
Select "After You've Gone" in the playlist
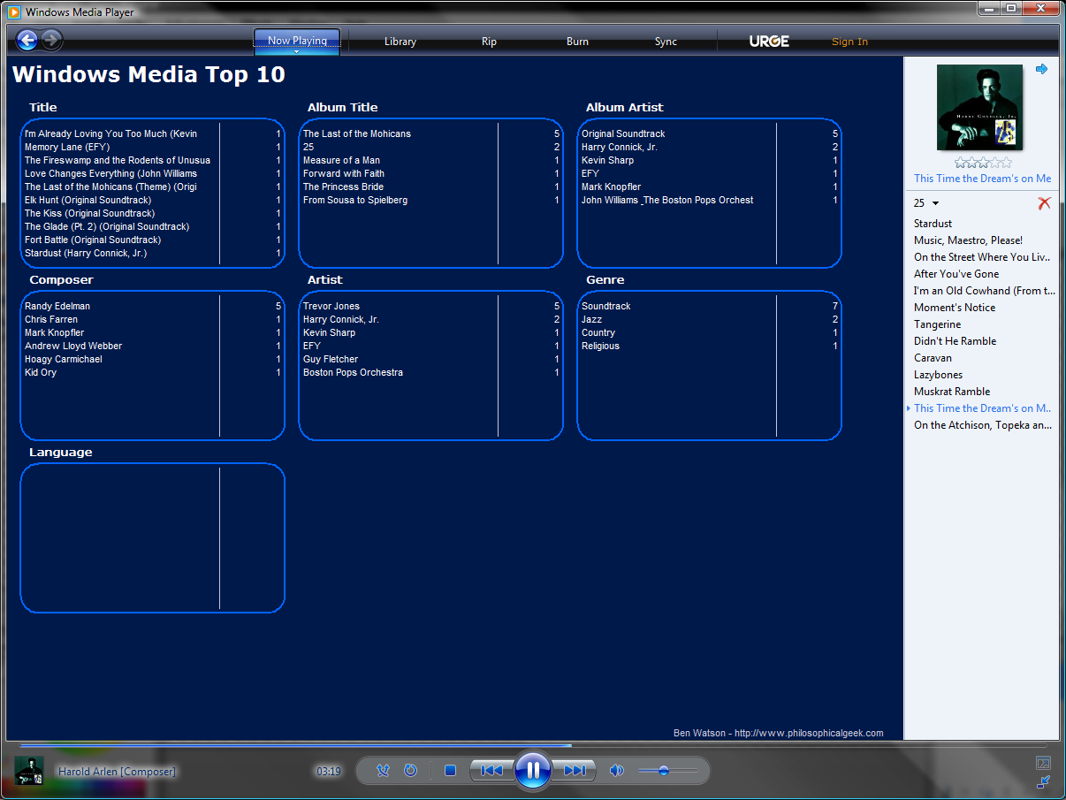[x=956, y=274]
